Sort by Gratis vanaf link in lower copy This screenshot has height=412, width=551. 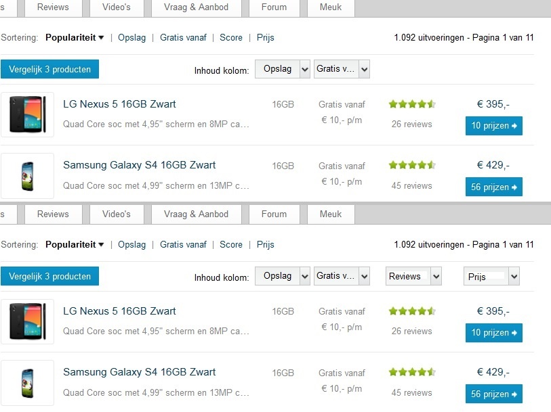point(183,244)
